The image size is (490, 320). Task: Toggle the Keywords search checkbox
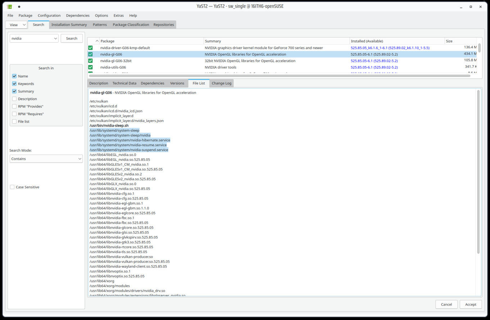(14, 84)
